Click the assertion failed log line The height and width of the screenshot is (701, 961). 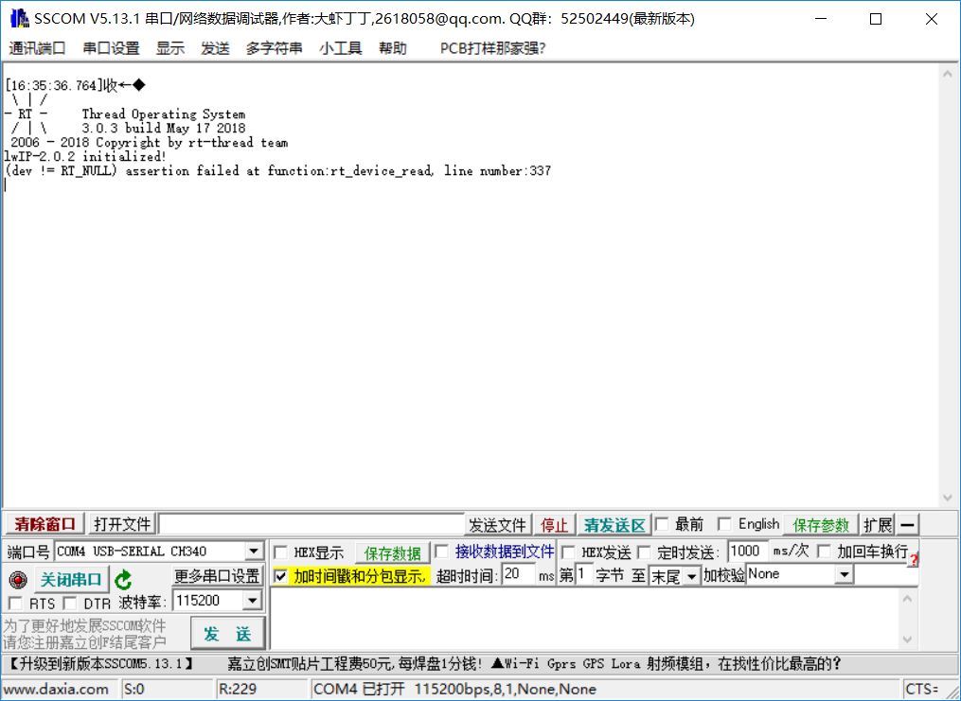click(277, 171)
